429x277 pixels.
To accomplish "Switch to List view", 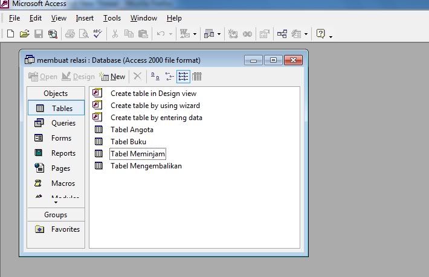I will pyautogui.click(x=183, y=77).
